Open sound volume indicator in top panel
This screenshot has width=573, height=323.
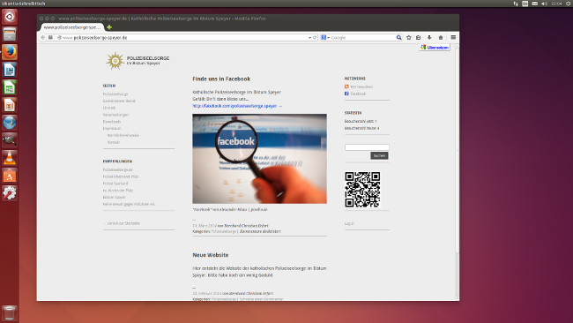coord(544,4)
